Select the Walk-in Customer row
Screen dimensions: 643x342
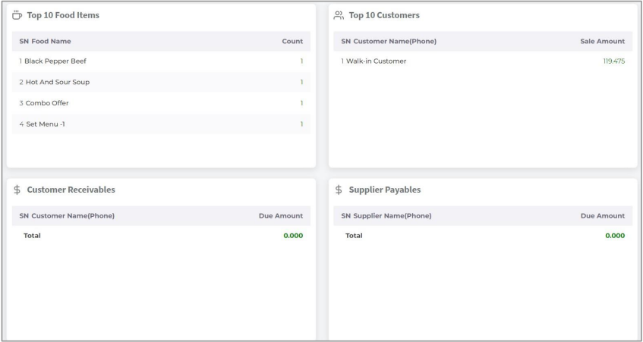[483, 61]
